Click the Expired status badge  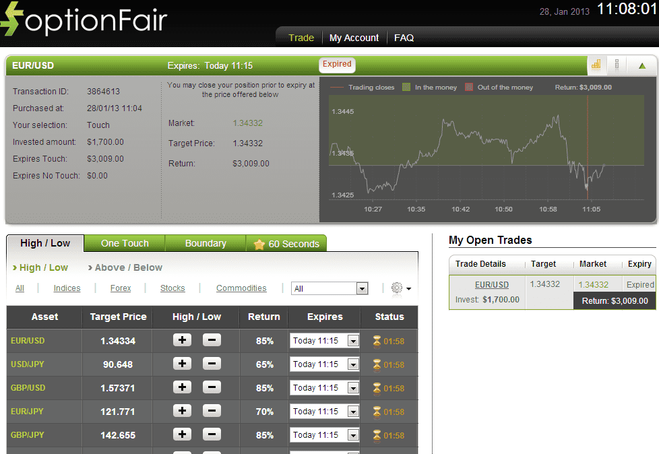pos(336,65)
